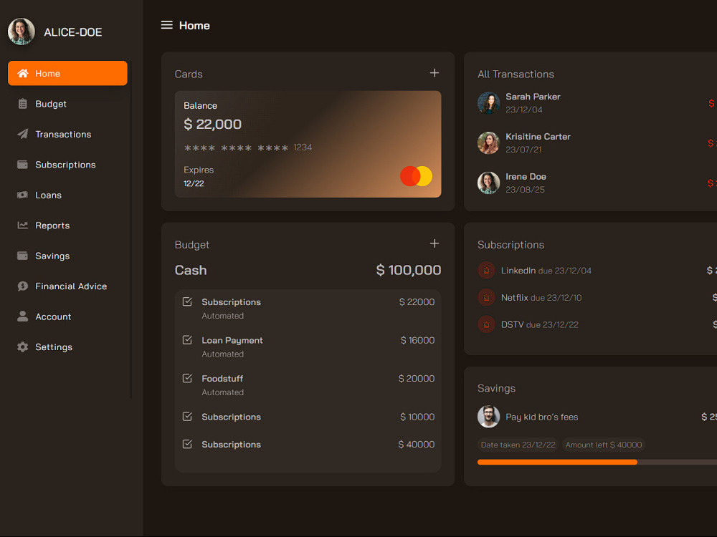Image resolution: width=717 pixels, height=537 pixels.
Task: Click the DSTV due 23/12/22 text
Action: pos(540,324)
